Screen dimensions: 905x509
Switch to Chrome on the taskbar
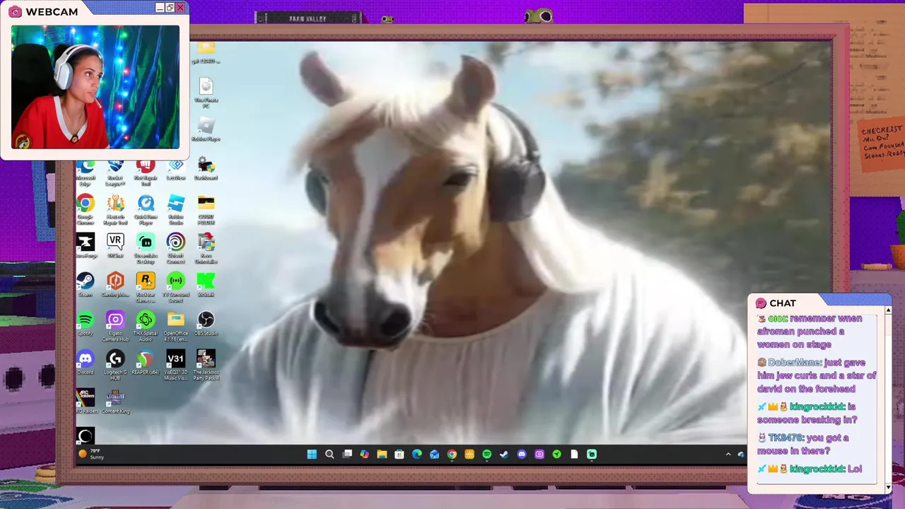[452, 455]
